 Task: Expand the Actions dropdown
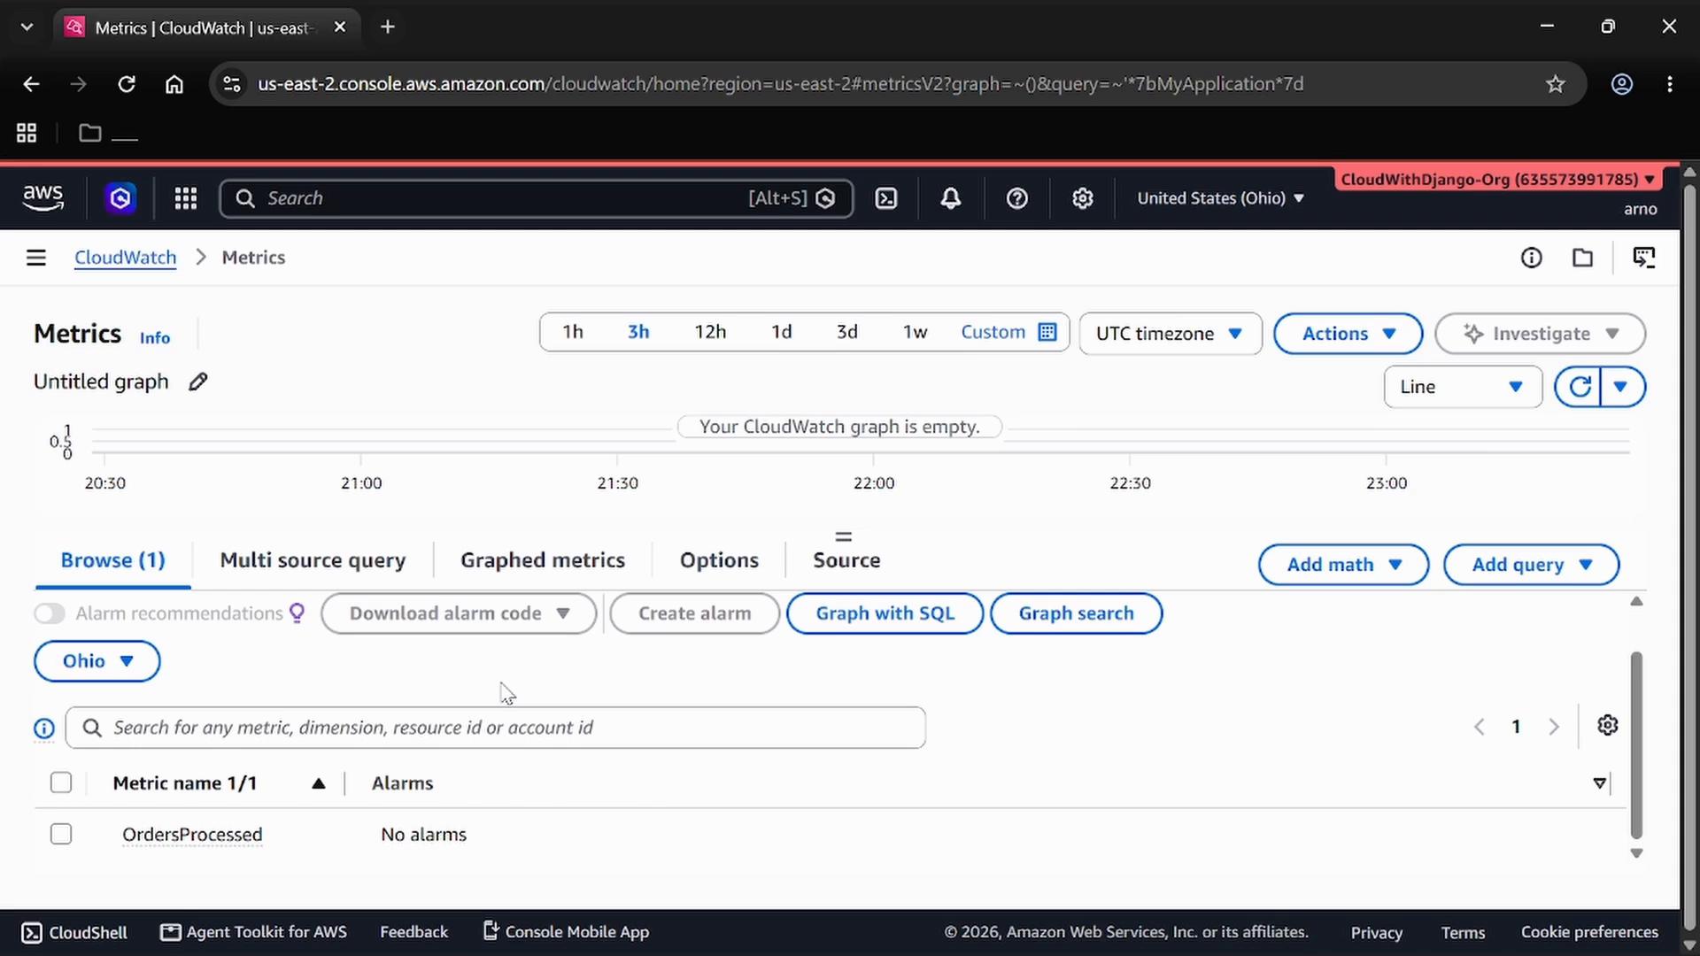[1348, 334]
